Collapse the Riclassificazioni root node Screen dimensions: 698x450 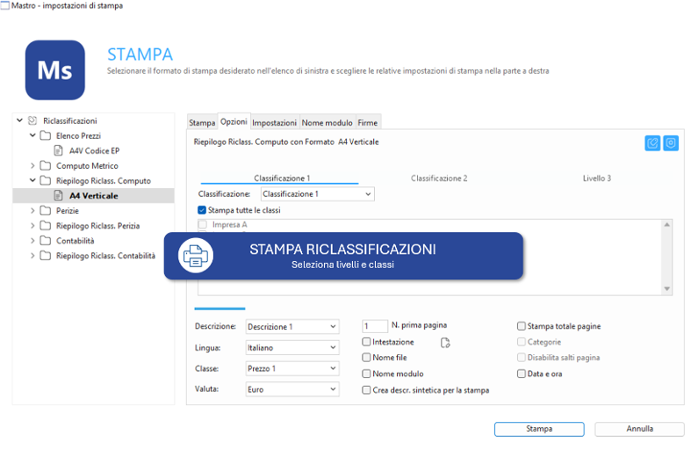pyautogui.click(x=19, y=120)
